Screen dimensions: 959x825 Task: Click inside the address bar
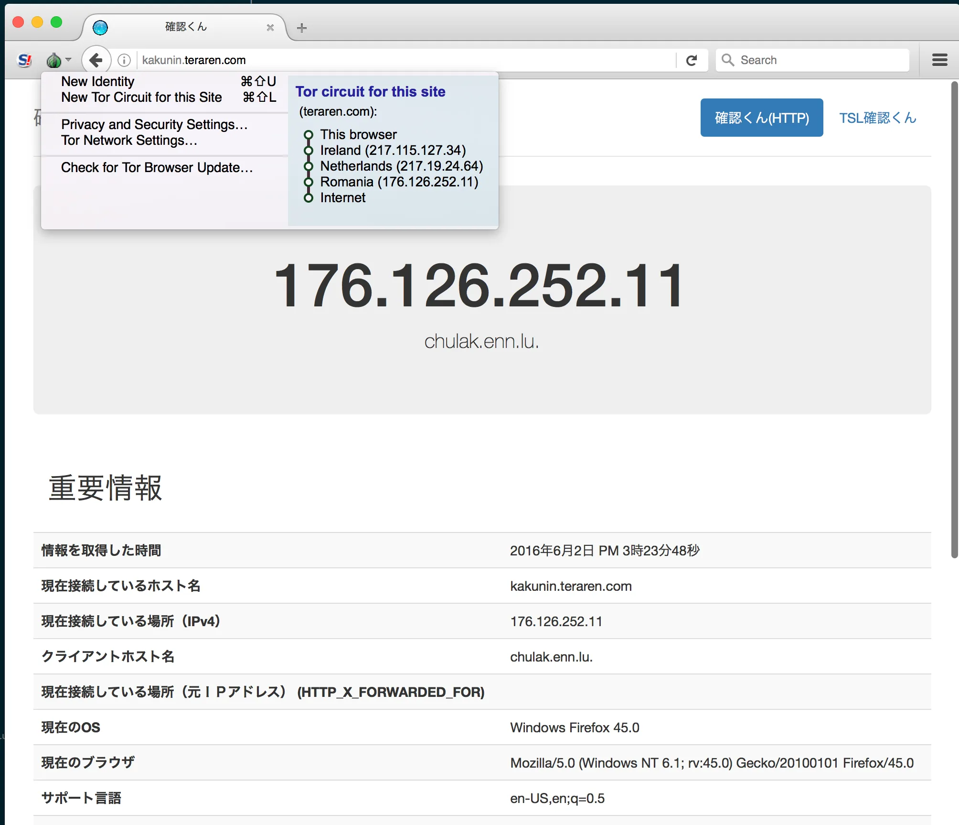pos(382,59)
